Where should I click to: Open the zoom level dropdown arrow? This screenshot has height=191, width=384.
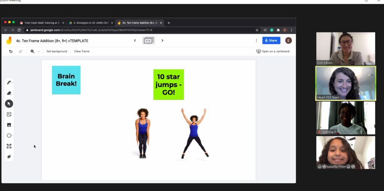[39, 52]
